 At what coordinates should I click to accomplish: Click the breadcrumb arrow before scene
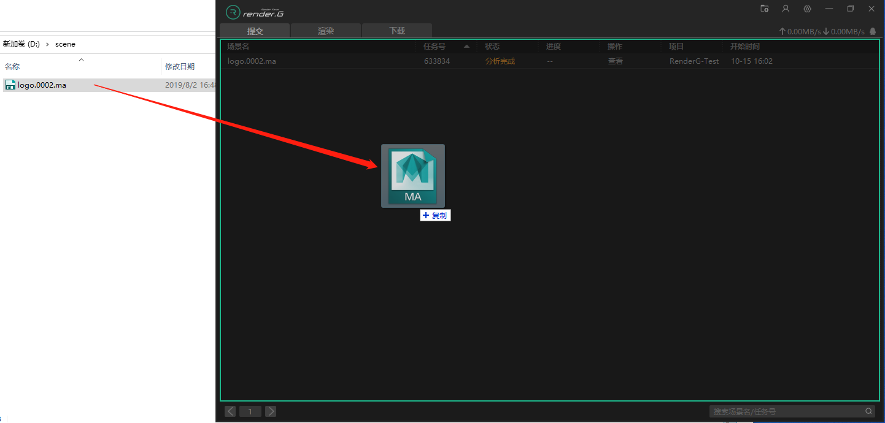pos(47,44)
